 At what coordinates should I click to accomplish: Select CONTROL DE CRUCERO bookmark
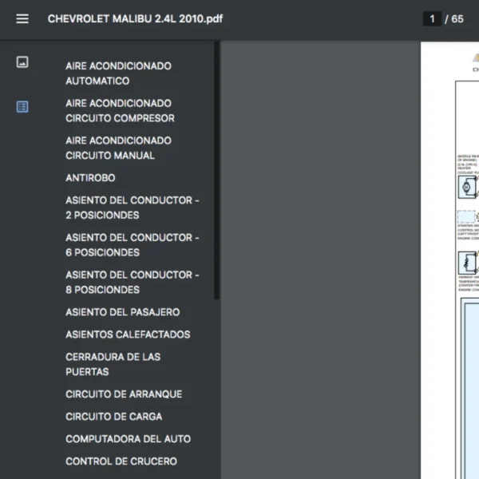click(x=121, y=461)
